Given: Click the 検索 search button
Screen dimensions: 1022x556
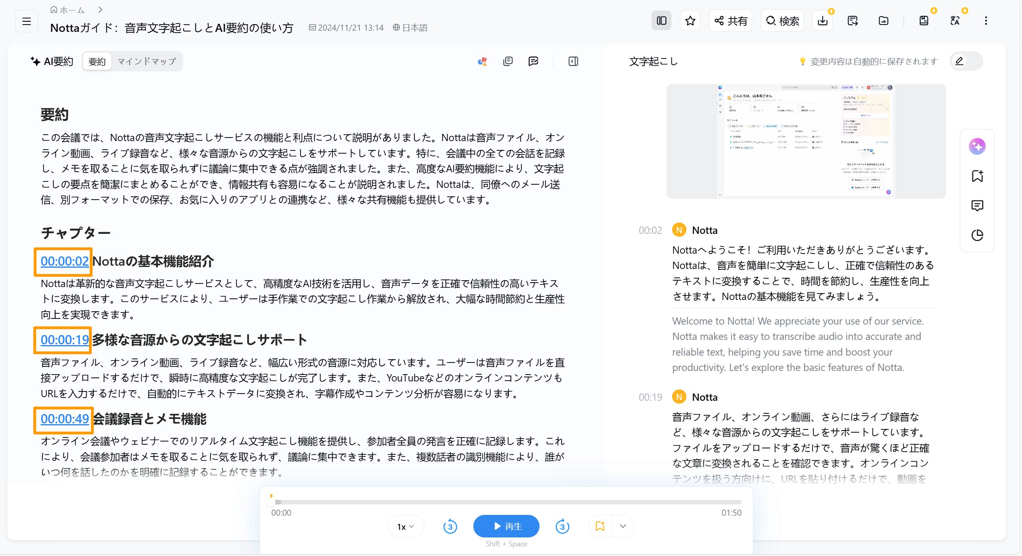Looking at the screenshot, I should [x=782, y=21].
